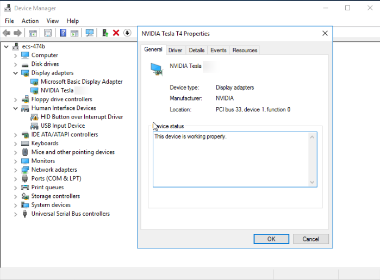
Task: Click the Action pane toolbar icon
Action: point(74,33)
